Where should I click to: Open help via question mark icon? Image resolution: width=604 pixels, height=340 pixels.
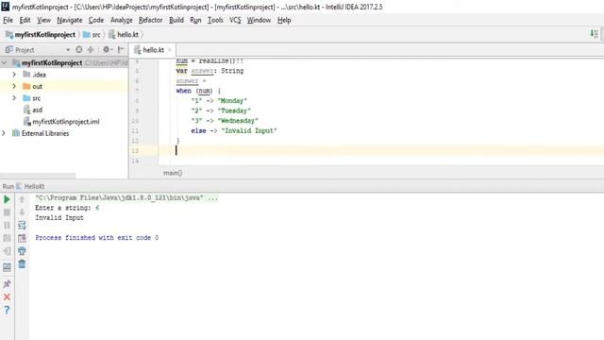pyautogui.click(x=7, y=310)
